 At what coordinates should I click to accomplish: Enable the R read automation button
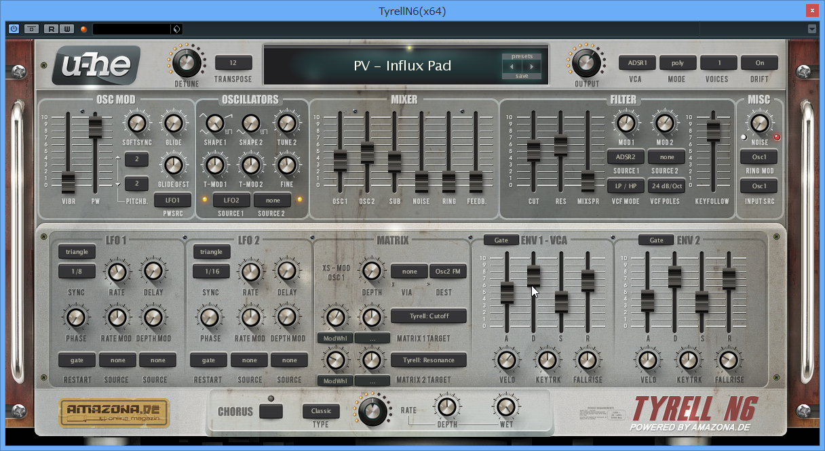click(x=51, y=28)
